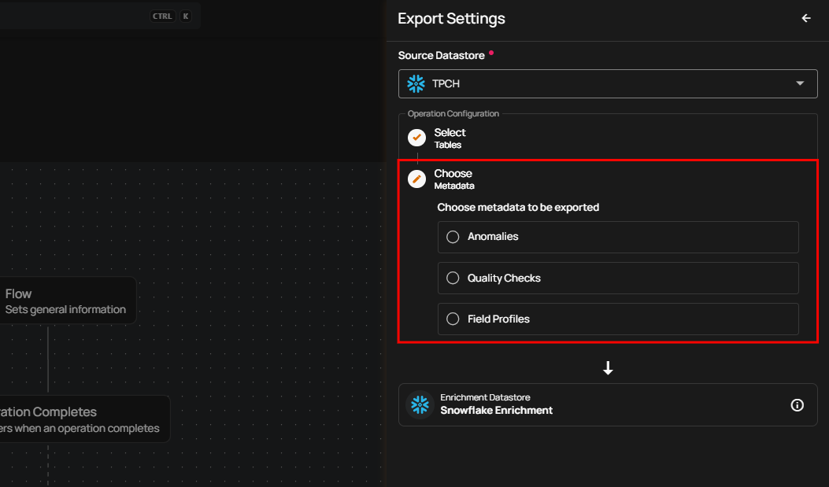Click the K shortcut key badge

click(186, 16)
